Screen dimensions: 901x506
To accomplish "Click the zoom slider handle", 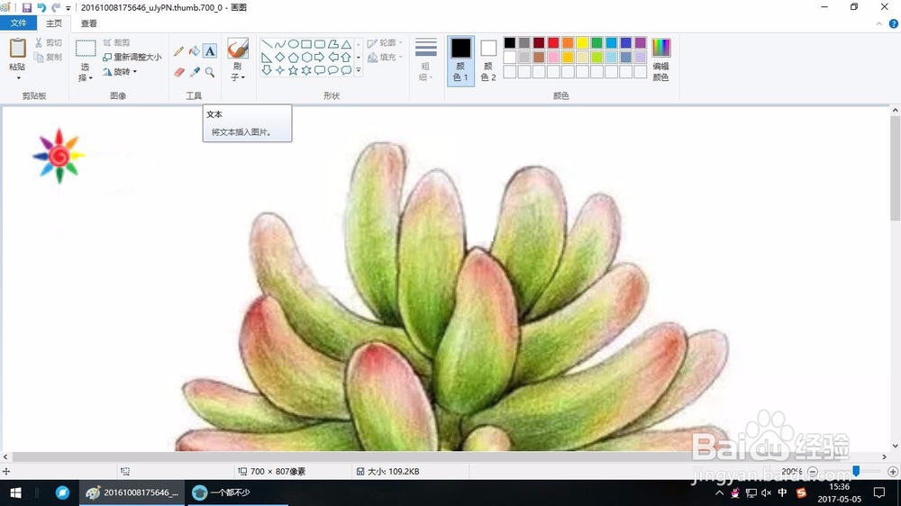I will click(856, 471).
